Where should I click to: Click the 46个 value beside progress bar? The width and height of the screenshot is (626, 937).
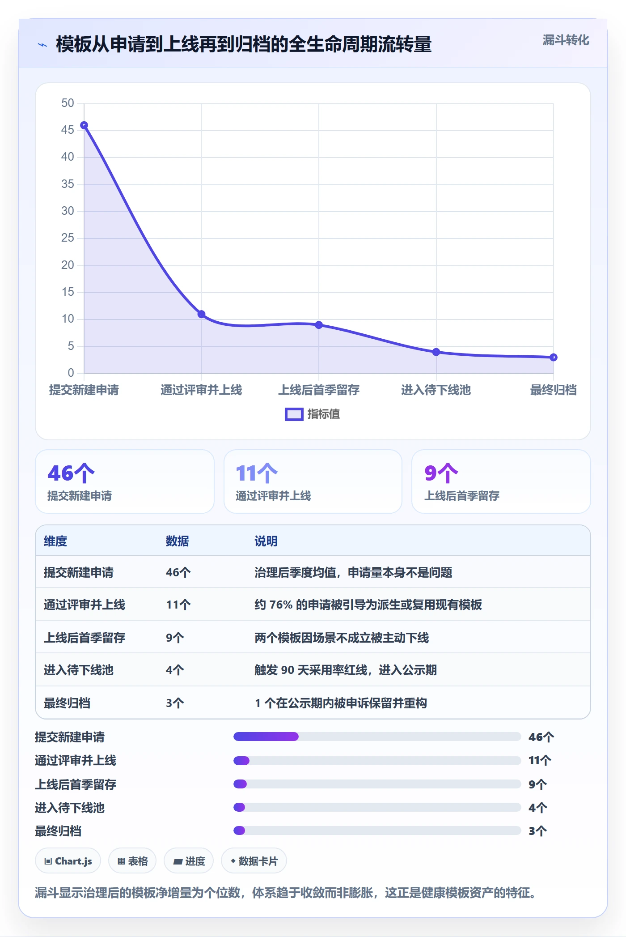click(541, 737)
